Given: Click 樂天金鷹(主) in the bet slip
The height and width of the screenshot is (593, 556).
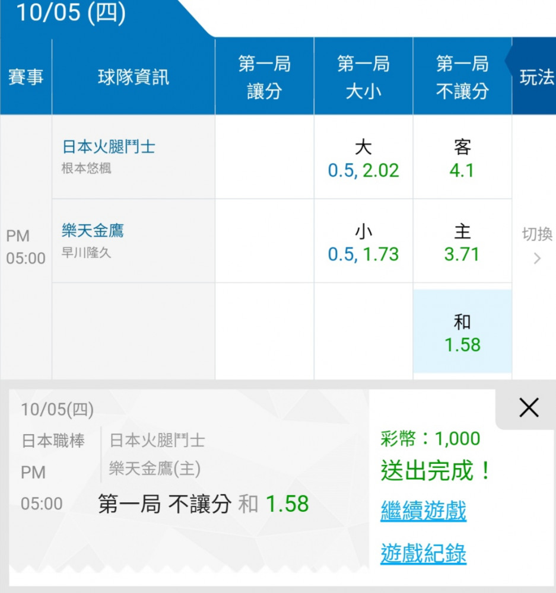Looking at the screenshot, I should (x=155, y=469).
